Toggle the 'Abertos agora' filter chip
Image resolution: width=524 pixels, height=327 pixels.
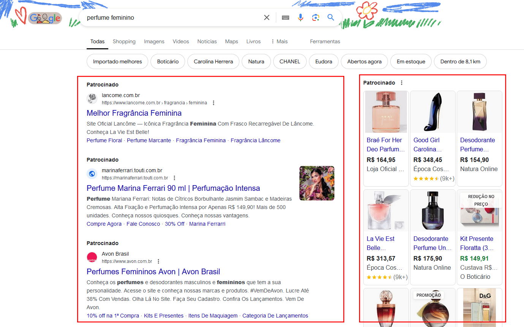coord(364,61)
